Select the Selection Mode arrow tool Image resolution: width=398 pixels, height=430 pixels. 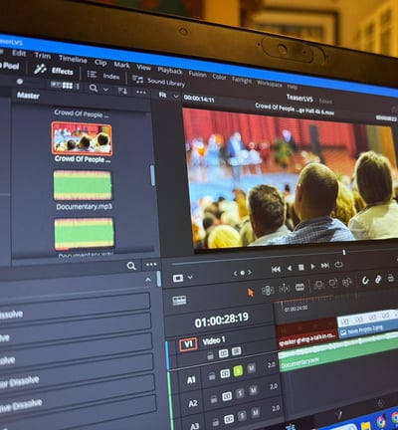(x=251, y=293)
